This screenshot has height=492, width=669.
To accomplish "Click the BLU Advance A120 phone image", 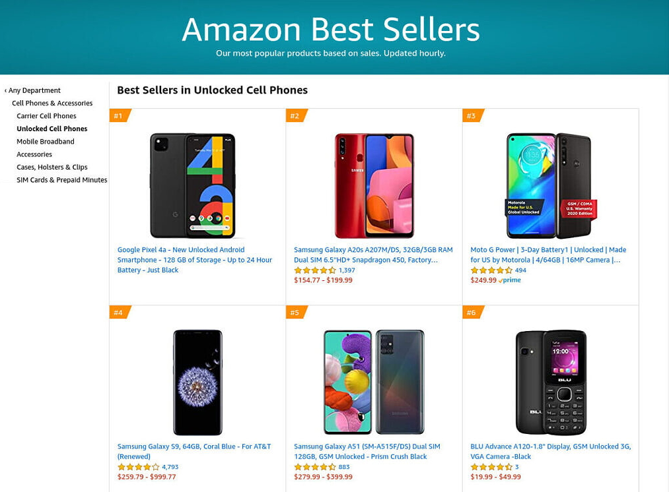I will click(x=551, y=383).
